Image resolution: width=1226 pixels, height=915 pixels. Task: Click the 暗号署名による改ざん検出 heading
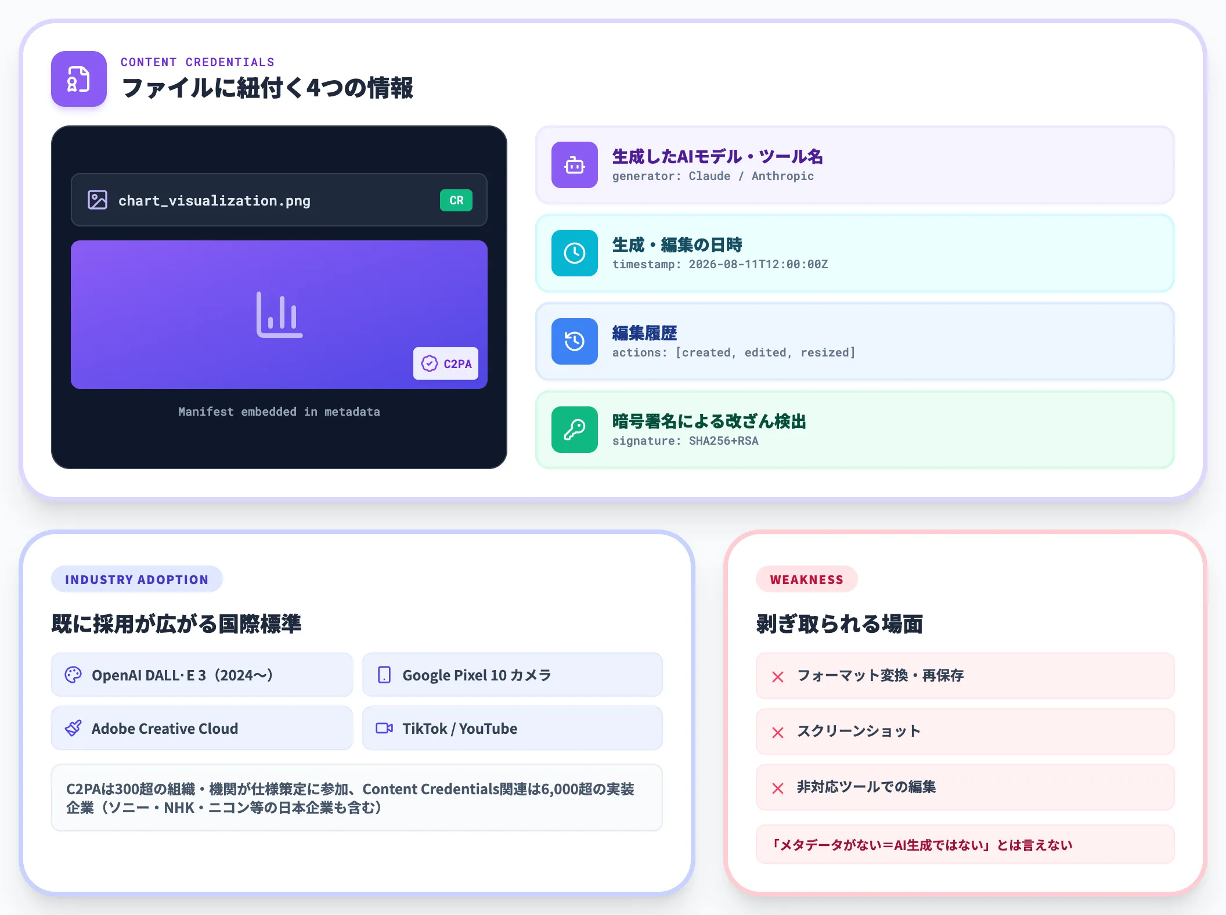(709, 421)
